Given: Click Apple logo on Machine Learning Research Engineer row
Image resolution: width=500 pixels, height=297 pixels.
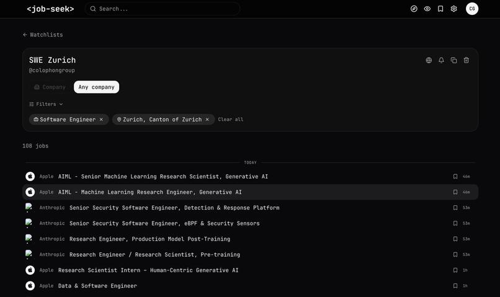Looking at the screenshot, I should [x=30, y=192].
